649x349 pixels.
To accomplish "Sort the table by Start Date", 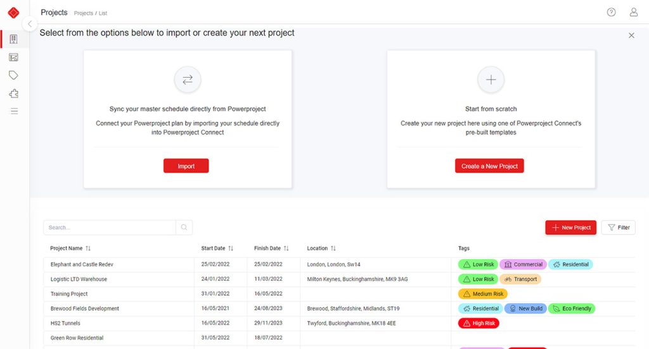I will [231, 248].
